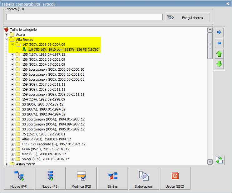Click the folder icon of 159 Sportwagon (939)
232x193 pixels.
18,94
